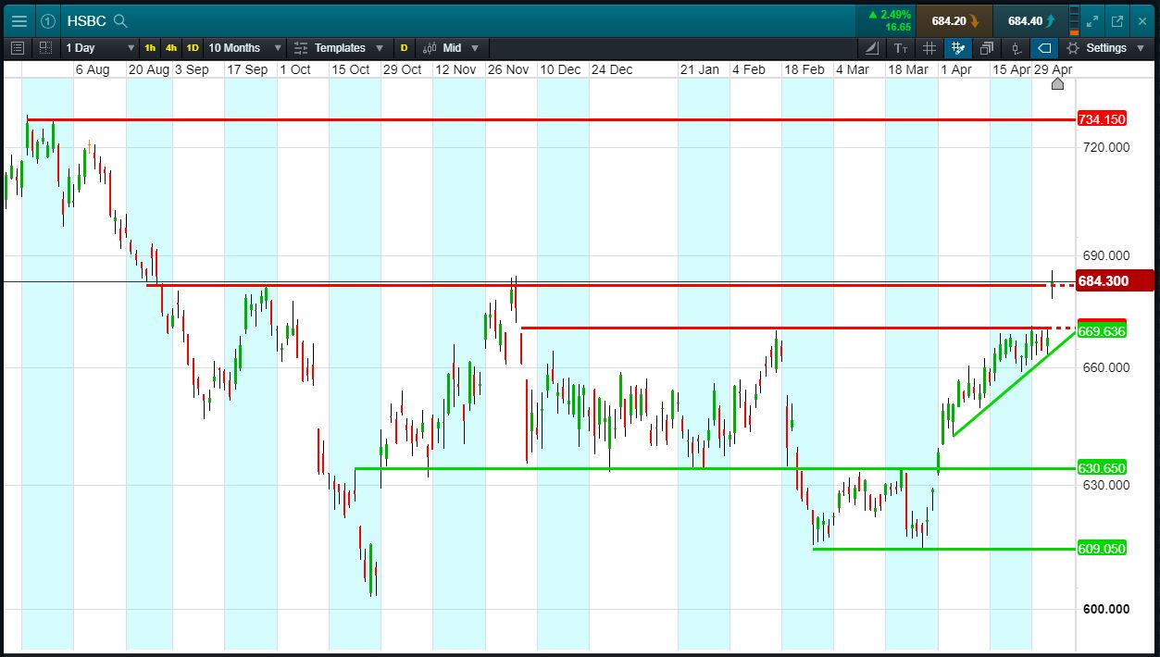Click the layout selection grid icon
1160x657 pixels.
pyautogui.click(x=45, y=47)
